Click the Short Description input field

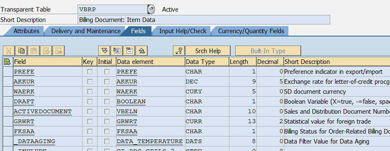point(204,19)
